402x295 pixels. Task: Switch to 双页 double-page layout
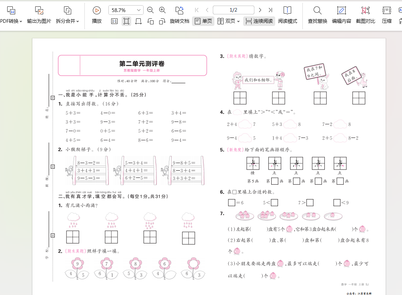[226, 21]
